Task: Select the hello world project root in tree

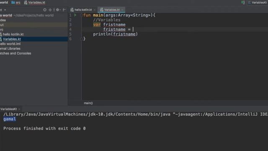Action: tap(33, 16)
